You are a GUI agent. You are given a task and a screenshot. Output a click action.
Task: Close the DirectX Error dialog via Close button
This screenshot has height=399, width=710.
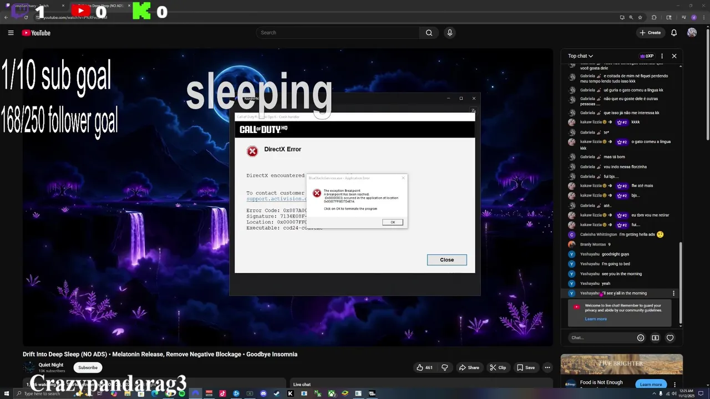[x=447, y=260]
